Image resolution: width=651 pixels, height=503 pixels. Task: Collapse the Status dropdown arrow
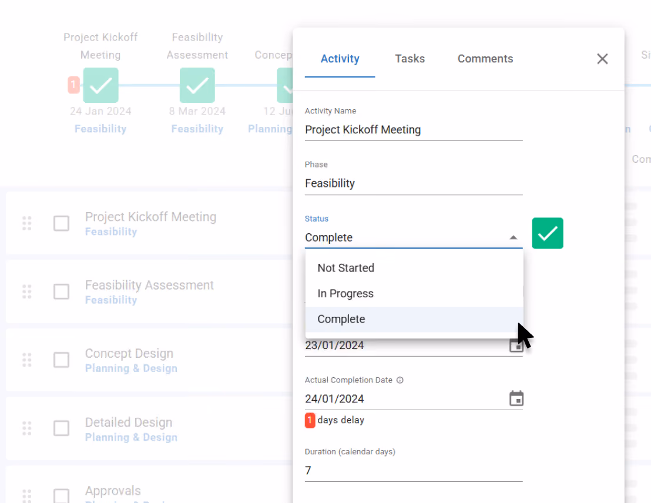513,237
